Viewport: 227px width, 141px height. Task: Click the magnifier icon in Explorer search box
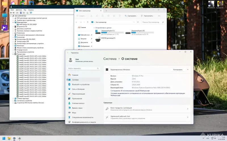pyautogui.click(x=163, y=22)
